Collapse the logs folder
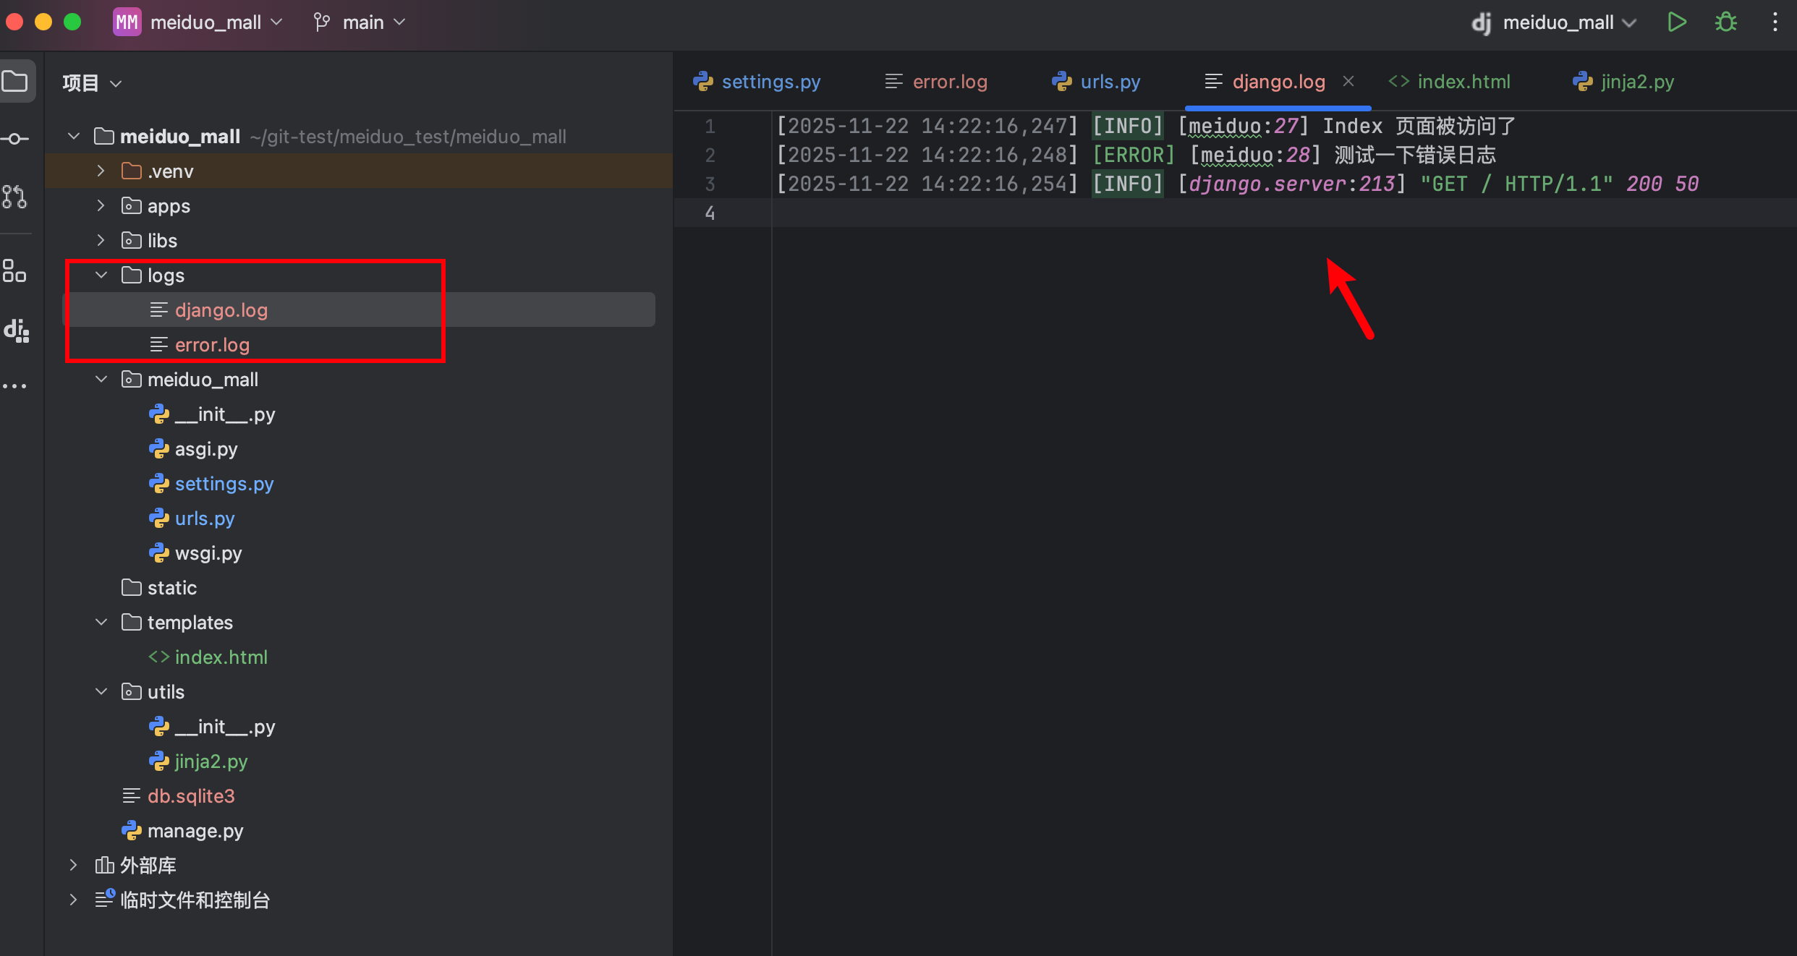Image resolution: width=1797 pixels, height=956 pixels. pos(101,276)
